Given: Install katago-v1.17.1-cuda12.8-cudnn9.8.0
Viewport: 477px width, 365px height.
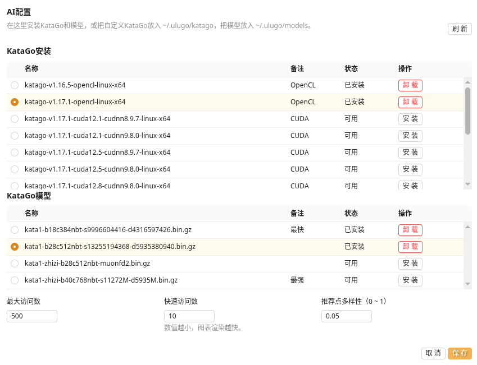Looking at the screenshot, I should click(x=410, y=185).
